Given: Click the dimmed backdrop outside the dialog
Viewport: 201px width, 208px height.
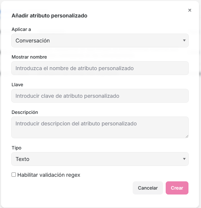Looking at the screenshot, I should click(x=199, y=99).
